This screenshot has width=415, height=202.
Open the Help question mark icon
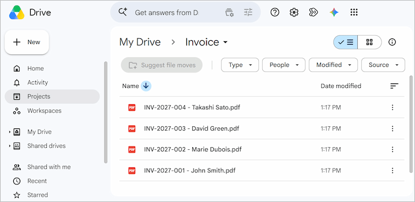(x=275, y=12)
